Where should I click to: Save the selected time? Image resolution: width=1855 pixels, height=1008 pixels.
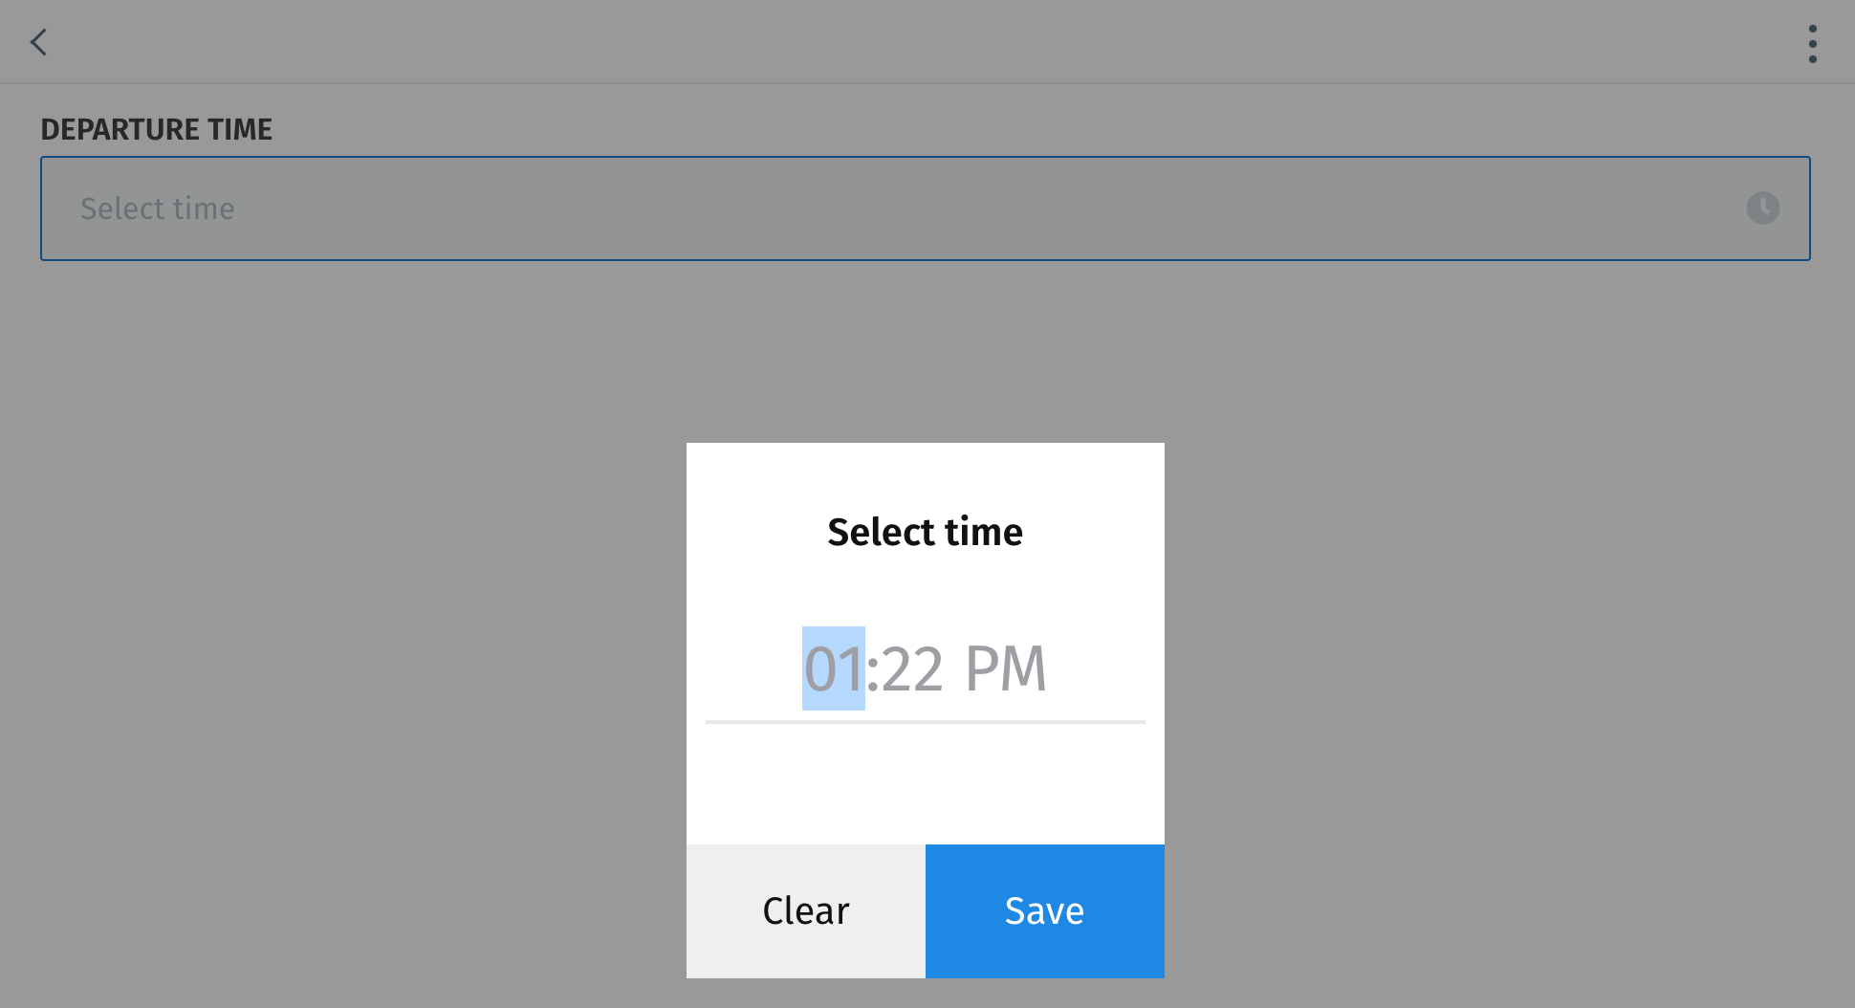pyautogui.click(x=1044, y=910)
